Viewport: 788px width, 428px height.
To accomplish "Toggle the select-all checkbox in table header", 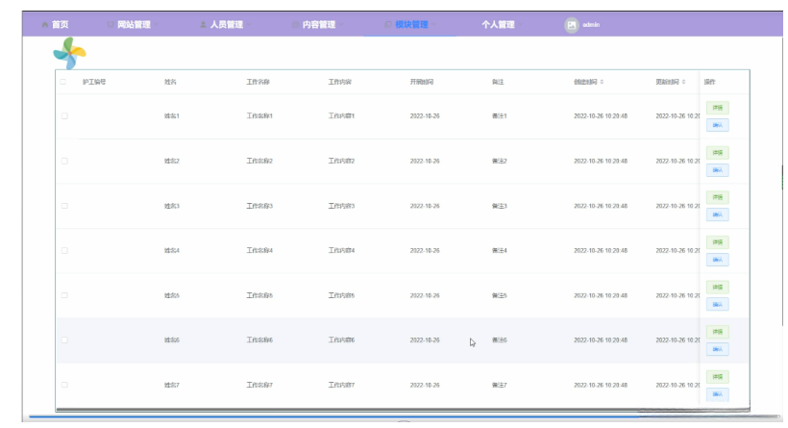I will (63, 82).
